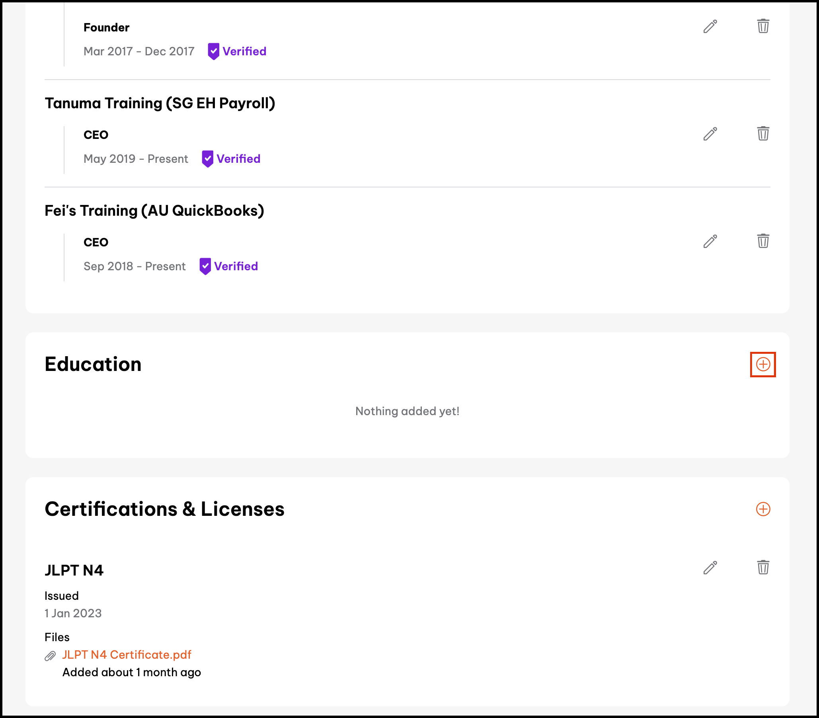Edit Tanuma Training CEO entry

(710, 134)
